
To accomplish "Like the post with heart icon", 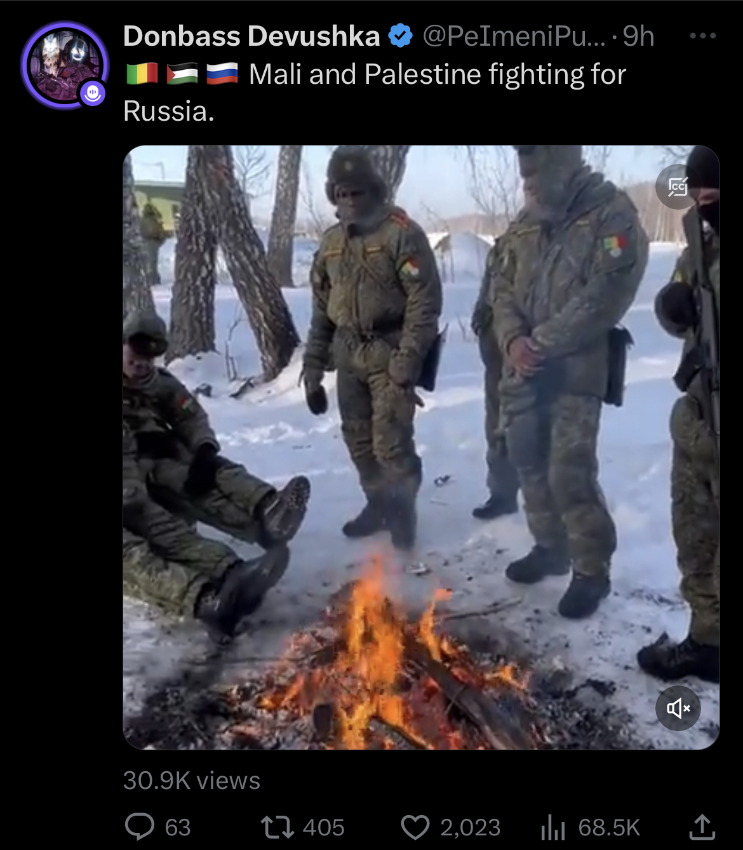I will [x=415, y=828].
